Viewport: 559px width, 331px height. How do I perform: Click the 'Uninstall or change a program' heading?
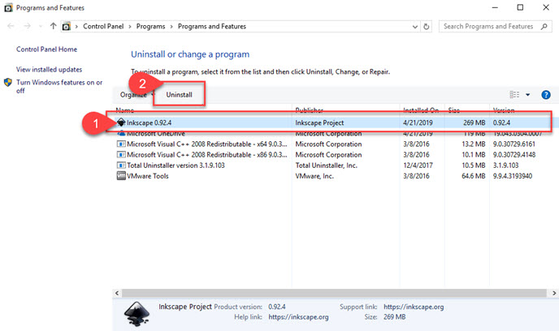pyautogui.click(x=190, y=54)
